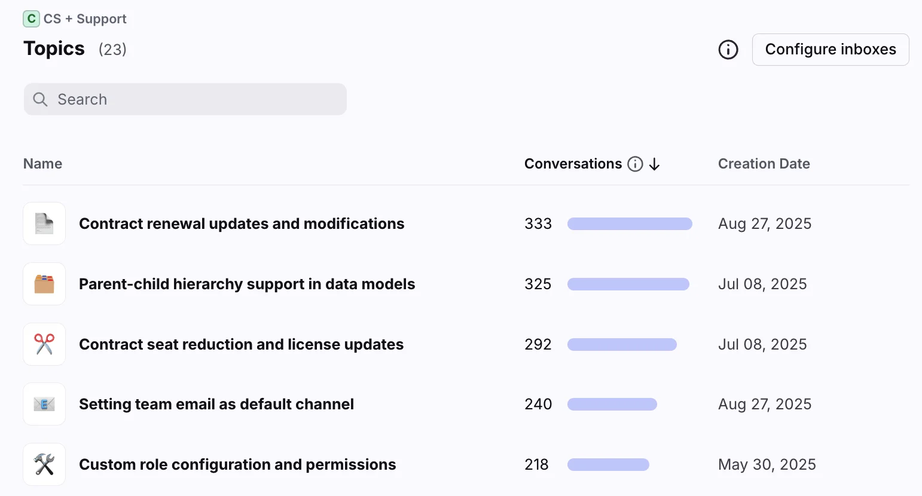This screenshot has height=496, width=922.
Task: Click the hammer and wrench topic icon
Action: click(44, 464)
